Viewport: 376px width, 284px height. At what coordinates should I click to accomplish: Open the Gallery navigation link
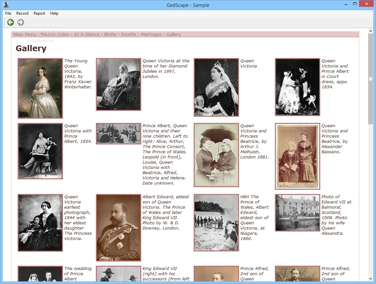pos(173,34)
